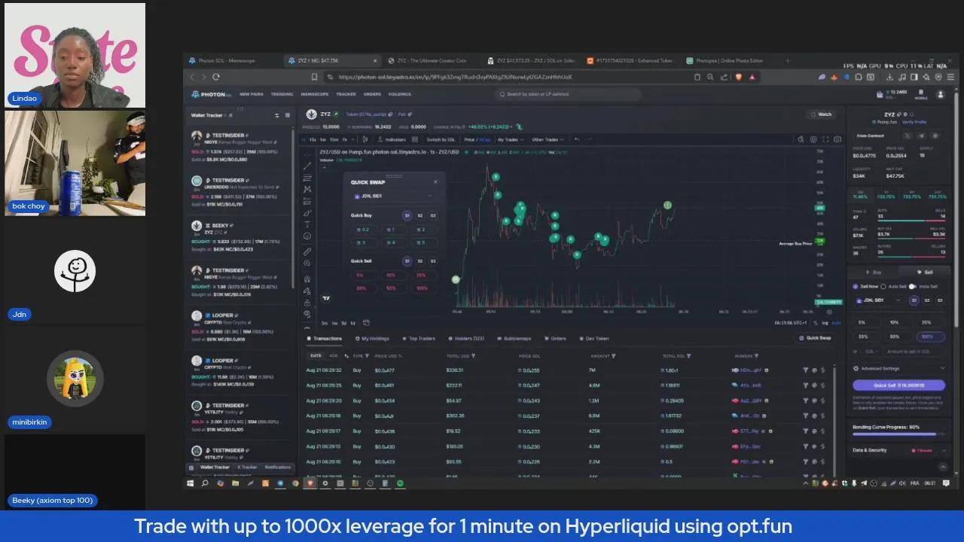964x542 pixels.
Task: Switch to the Holders (123) tab
Action: (x=466, y=339)
